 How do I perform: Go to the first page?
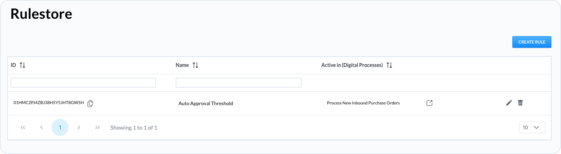click(x=23, y=127)
